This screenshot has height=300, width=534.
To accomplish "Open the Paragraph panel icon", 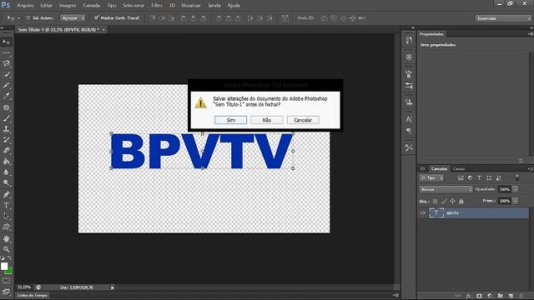I will point(409,131).
